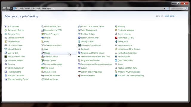Viewport: 191px width, 107px height.
Task: Open the Troubleshooting link
Action: pos(14,72)
